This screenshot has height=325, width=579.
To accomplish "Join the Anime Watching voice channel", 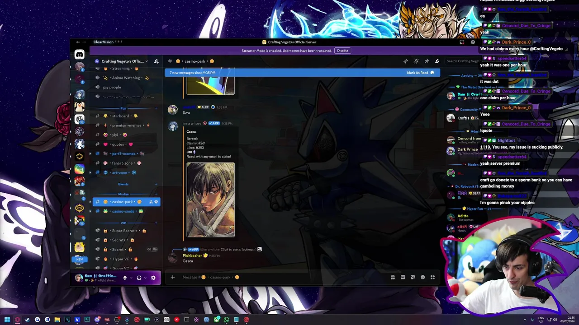I will [126, 78].
